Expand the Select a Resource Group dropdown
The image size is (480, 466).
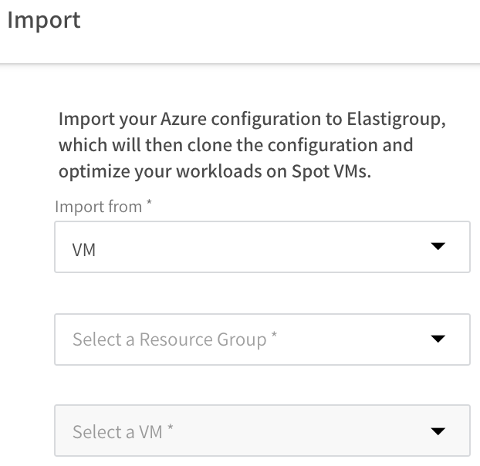pyautogui.click(x=262, y=339)
